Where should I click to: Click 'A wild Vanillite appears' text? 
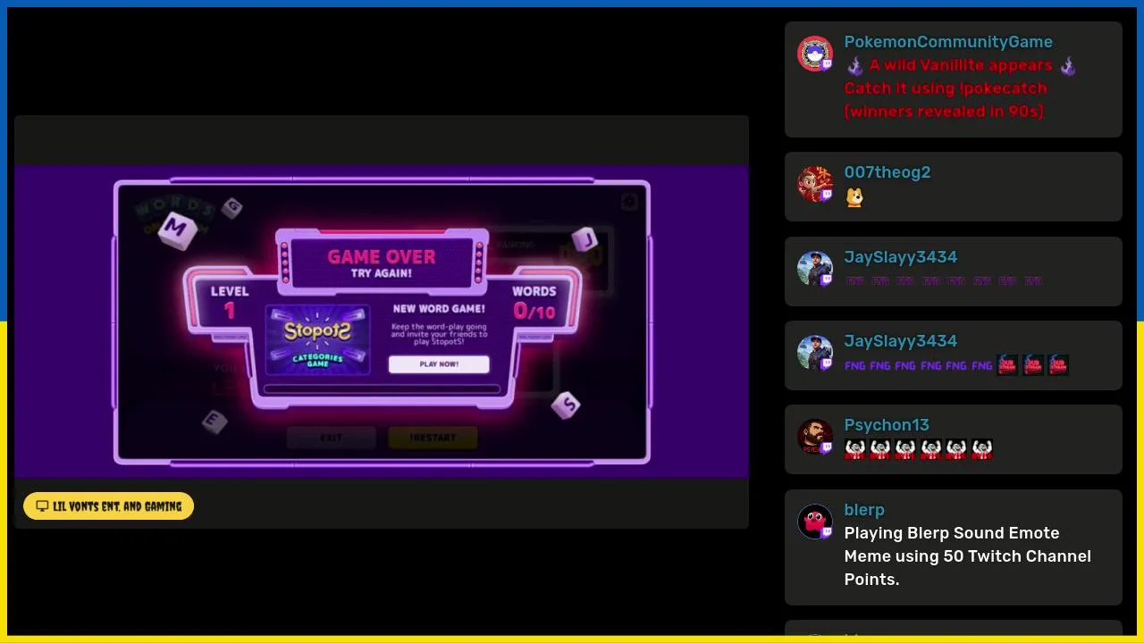click(x=961, y=65)
